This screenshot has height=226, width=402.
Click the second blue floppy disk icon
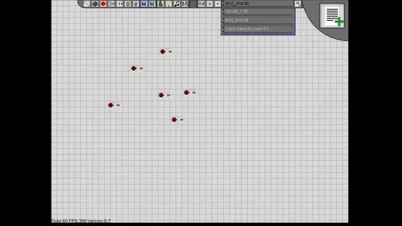click(152, 4)
